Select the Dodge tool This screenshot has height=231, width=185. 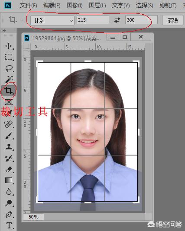(x=9, y=203)
